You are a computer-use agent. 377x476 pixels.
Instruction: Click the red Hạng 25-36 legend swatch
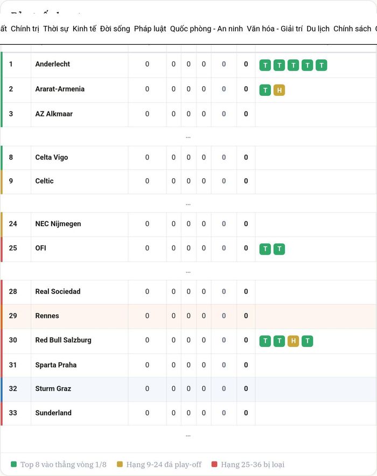[214, 464]
